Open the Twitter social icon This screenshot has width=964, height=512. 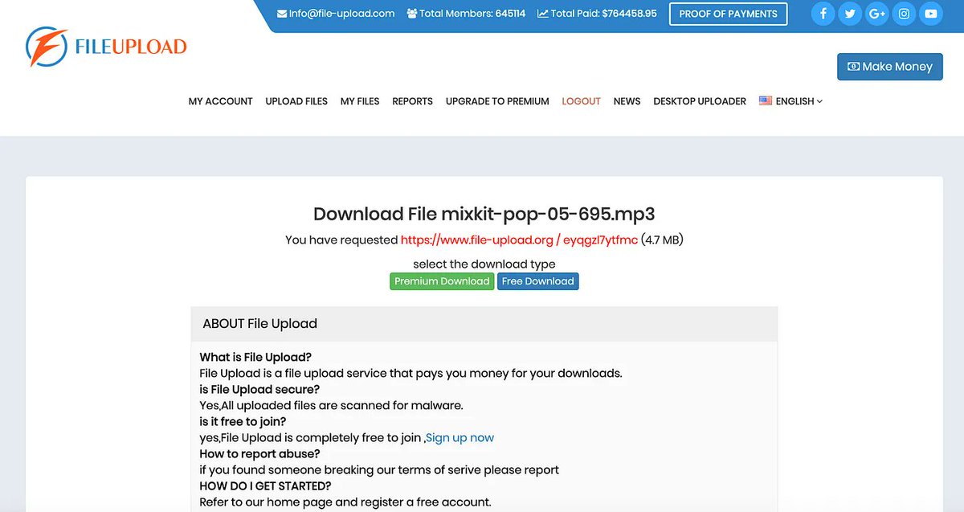(850, 14)
